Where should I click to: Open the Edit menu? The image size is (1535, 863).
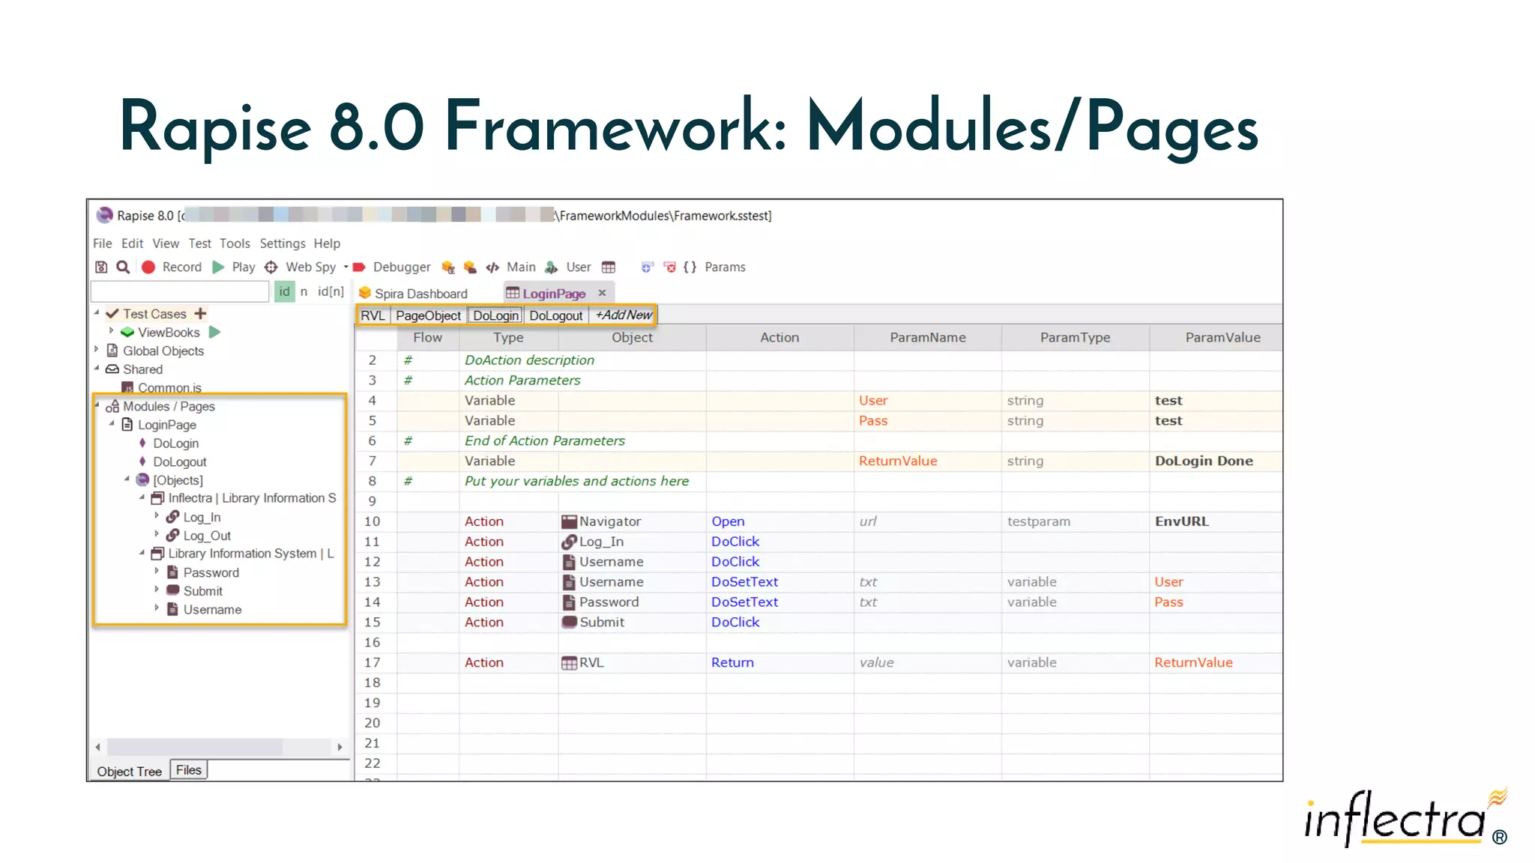point(132,243)
